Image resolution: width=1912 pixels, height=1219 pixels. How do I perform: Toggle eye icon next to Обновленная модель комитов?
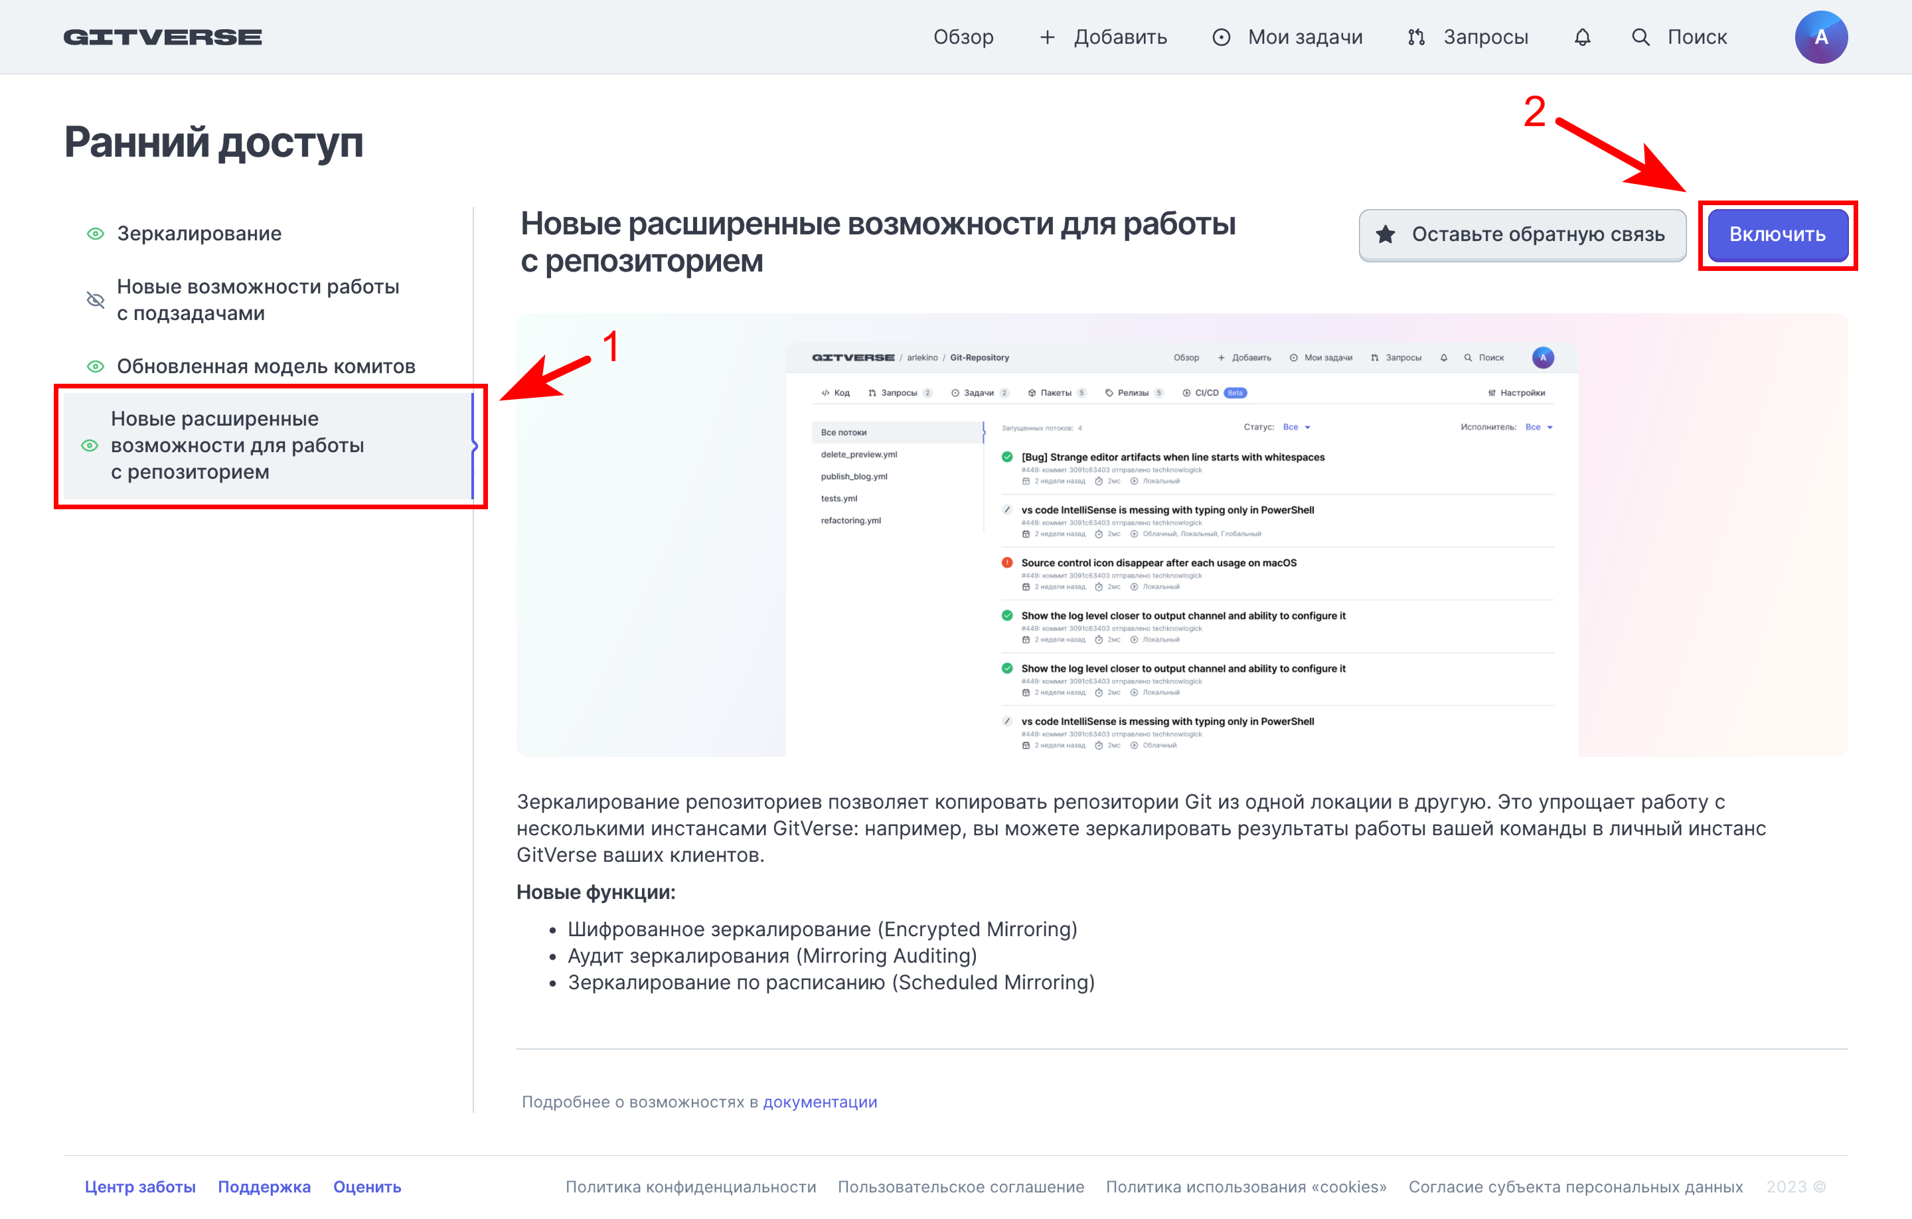tap(96, 366)
